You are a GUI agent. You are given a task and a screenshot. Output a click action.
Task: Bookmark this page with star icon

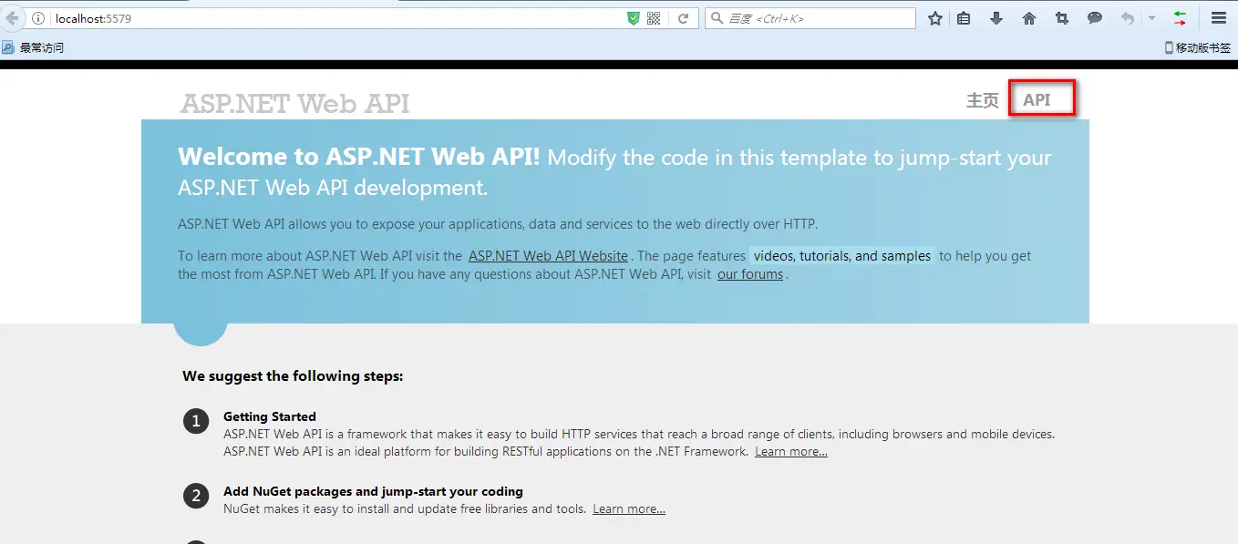point(934,18)
